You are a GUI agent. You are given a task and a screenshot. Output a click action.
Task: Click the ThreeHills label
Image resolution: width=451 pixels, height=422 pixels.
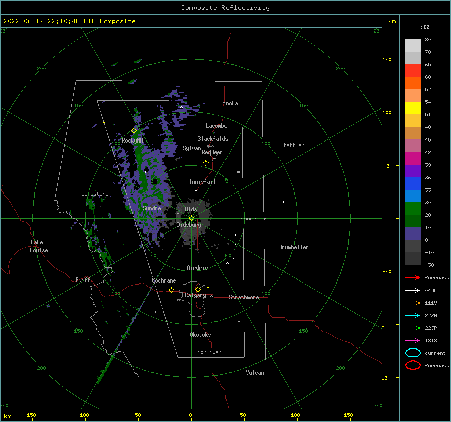(251, 219)
